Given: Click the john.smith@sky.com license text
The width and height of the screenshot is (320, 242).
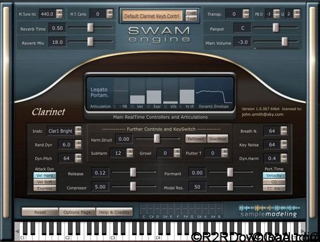Looking at the screenshot, I should click(x=263, y=114).
